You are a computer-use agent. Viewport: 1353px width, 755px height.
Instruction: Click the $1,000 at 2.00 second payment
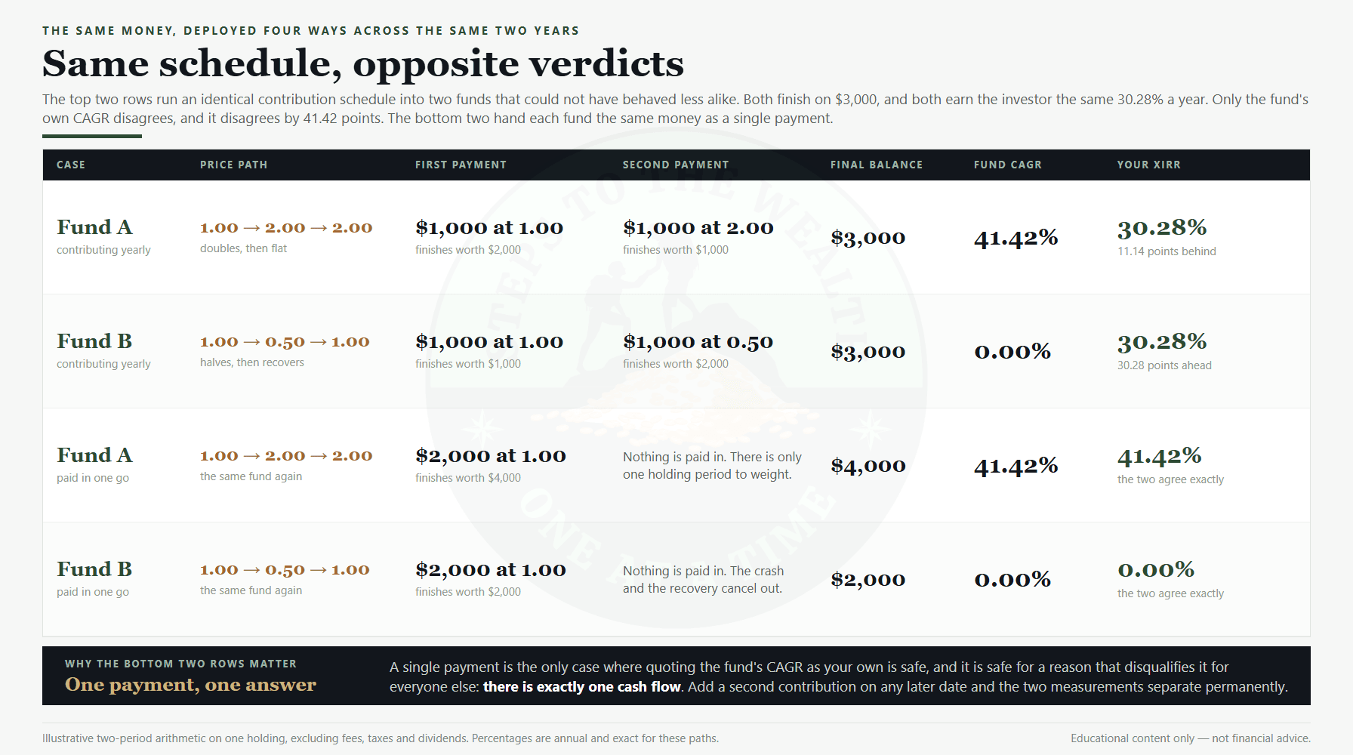698,228
